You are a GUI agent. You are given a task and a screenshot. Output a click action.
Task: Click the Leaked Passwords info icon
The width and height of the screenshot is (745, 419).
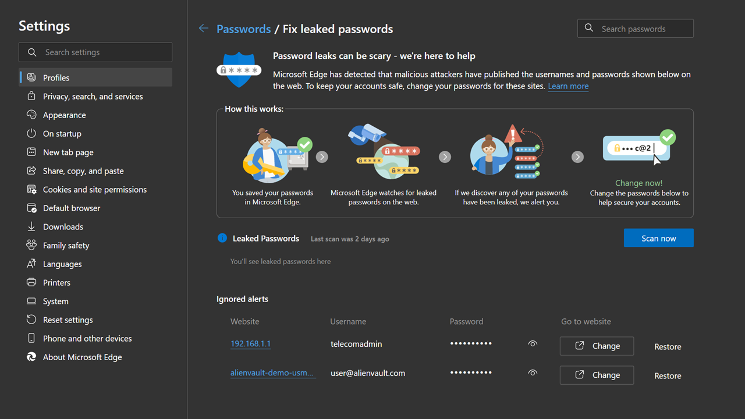pos(222,238)
